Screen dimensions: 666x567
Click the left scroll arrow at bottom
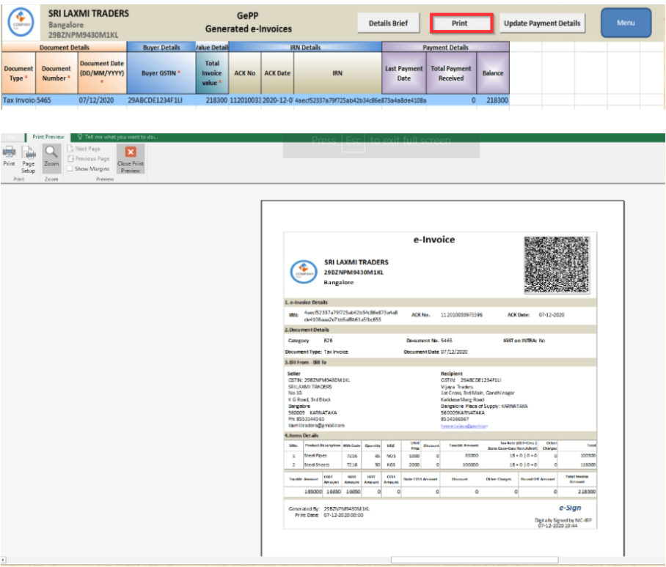click(4, 560)
